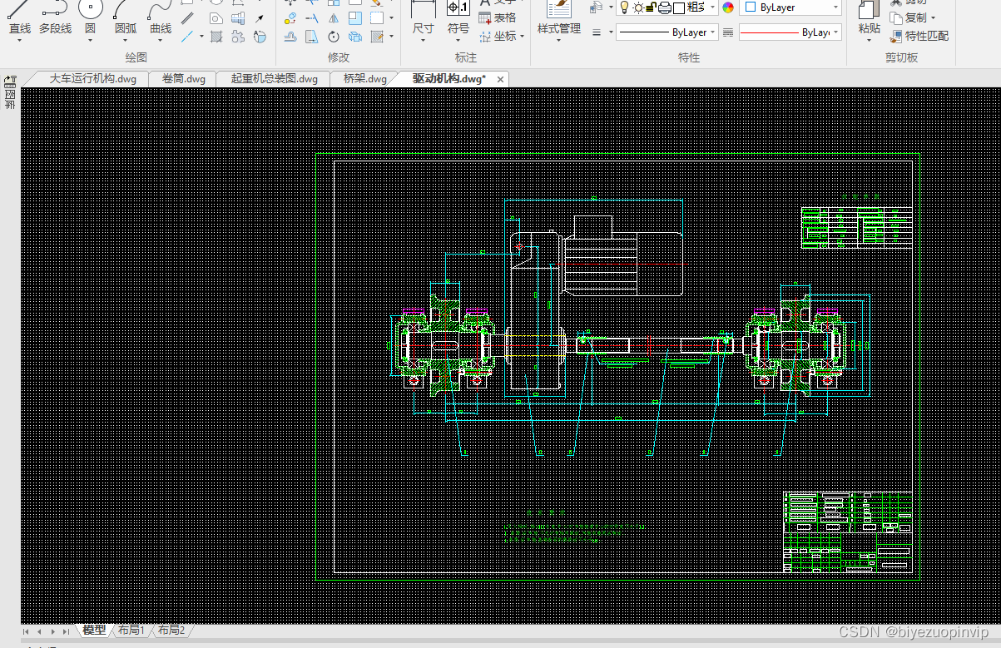The width and height of the screenshot is (1001, 648).
Task: Switch to the 桥架.dwg tab
Action: [x=366, y=79]
